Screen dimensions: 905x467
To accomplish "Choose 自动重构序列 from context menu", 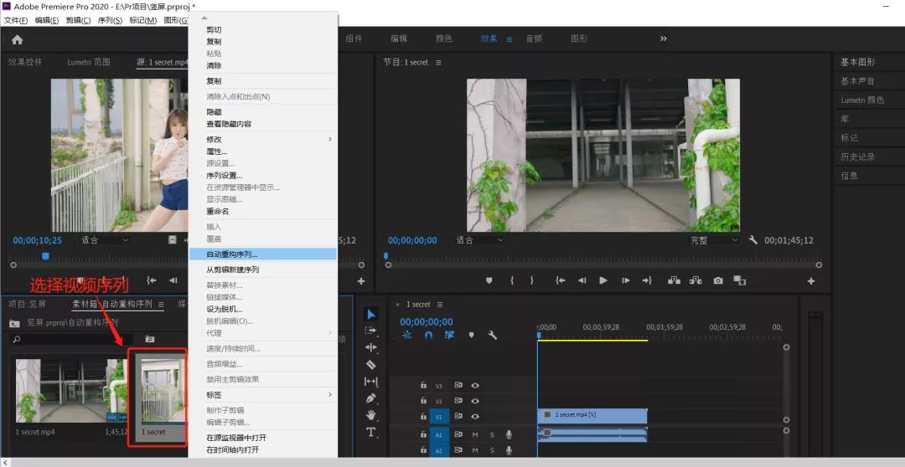I will point(263,254).
